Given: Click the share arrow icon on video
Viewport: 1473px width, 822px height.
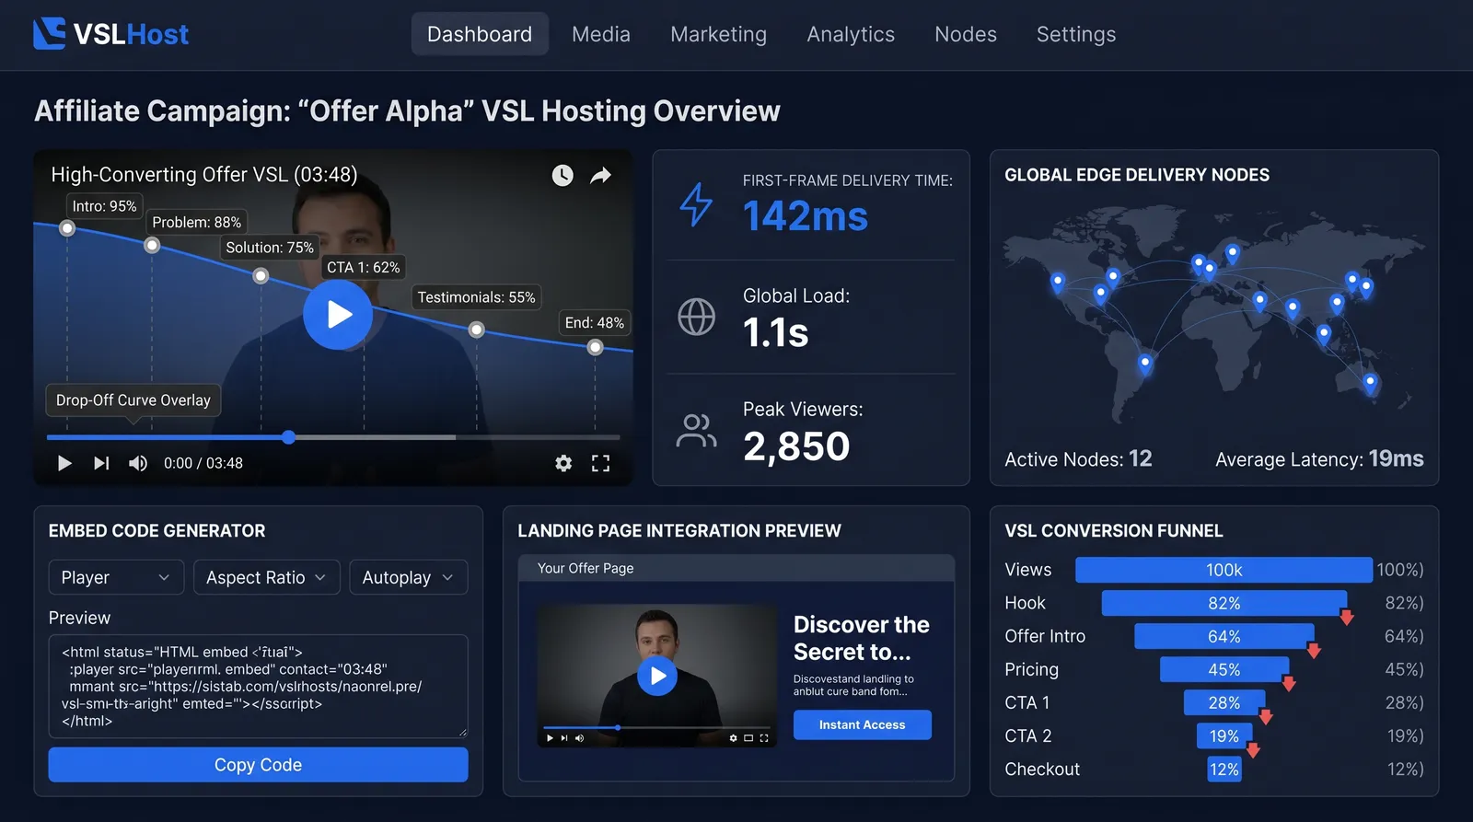Looking at the screenshot, I should [x=601, y=175].
